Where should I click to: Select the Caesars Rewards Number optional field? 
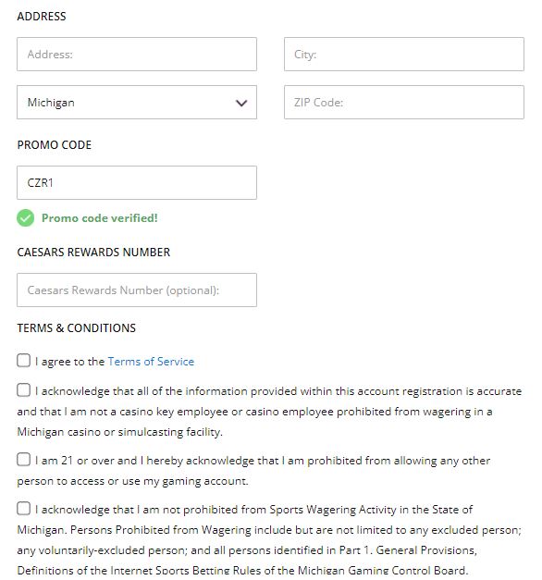[x=137, y=290]
